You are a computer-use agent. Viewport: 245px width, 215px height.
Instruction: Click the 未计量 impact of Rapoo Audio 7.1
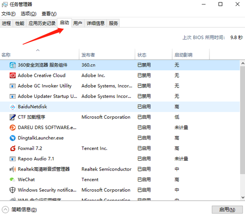pyautogui.click(x=181, y=159)
